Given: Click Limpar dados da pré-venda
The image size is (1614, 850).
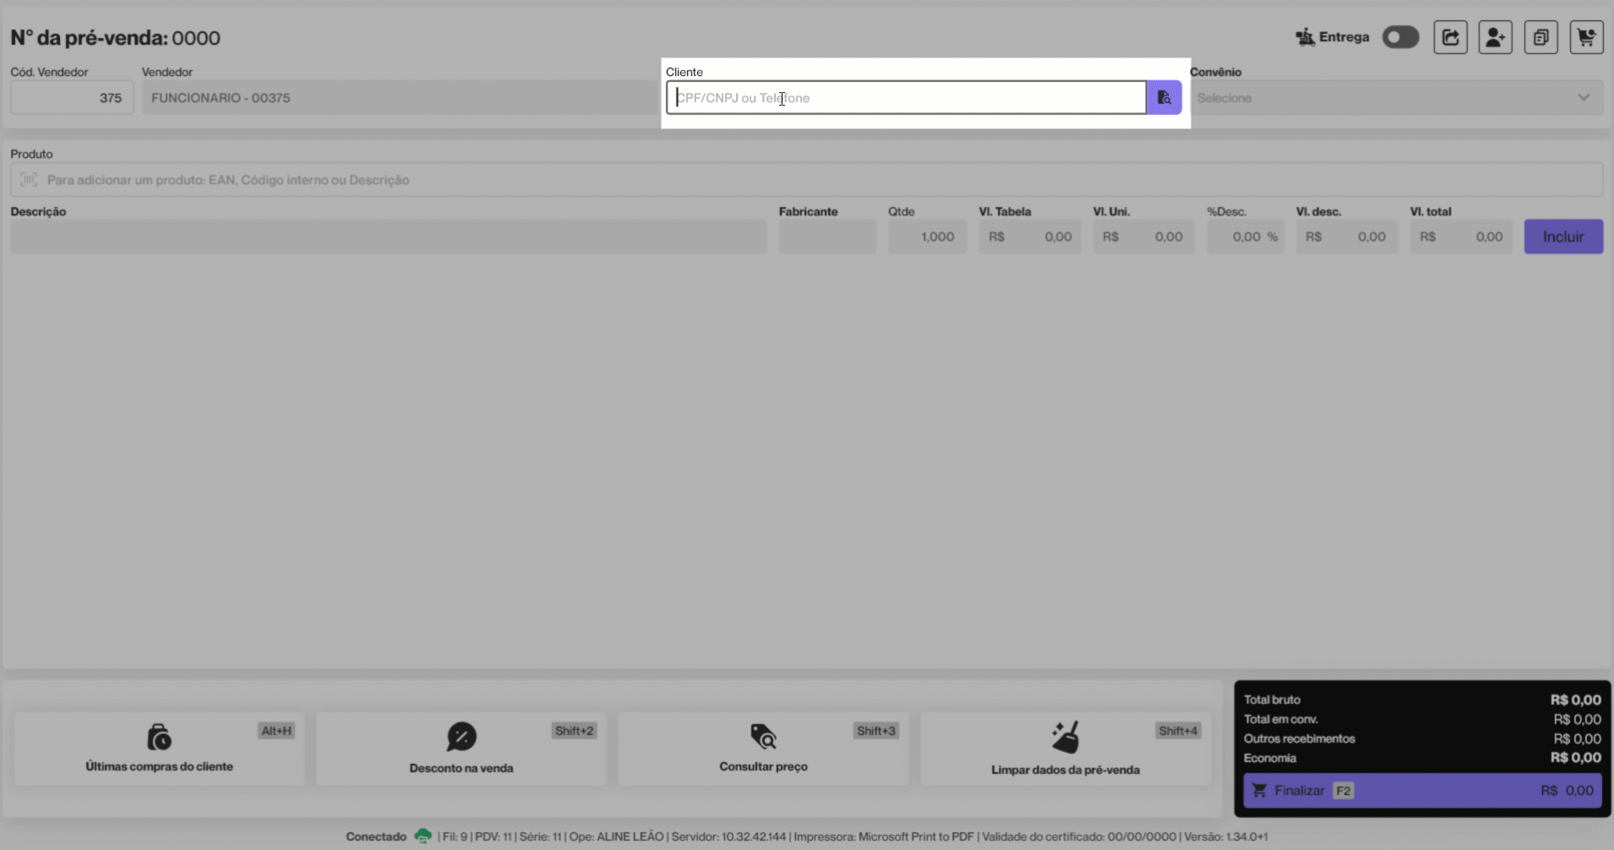Looking at the screenshot, I should (x=1066, y=749).
